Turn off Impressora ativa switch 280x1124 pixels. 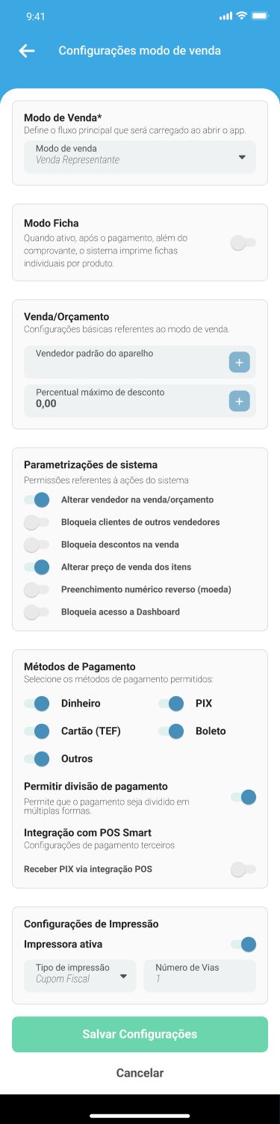(x=243, y=945)
